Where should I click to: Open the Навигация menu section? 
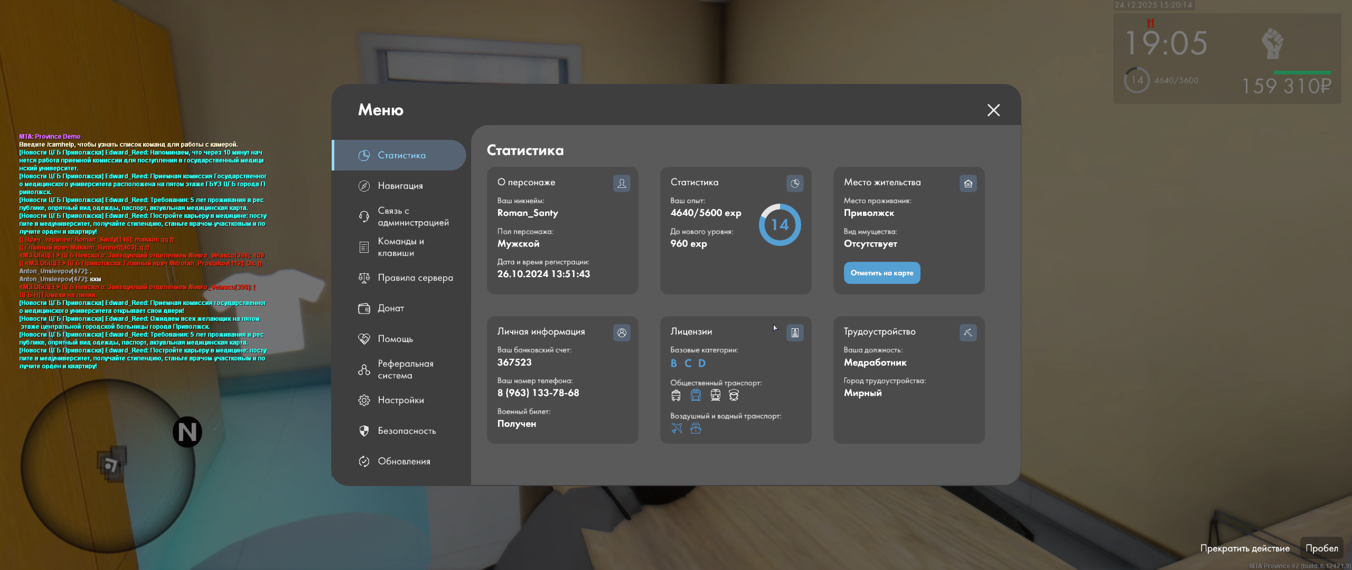(x=400, y=186)
